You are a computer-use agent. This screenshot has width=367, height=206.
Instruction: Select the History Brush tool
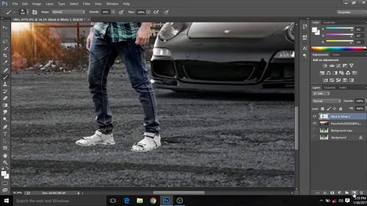pyautogui.click(x=5, y=91)
